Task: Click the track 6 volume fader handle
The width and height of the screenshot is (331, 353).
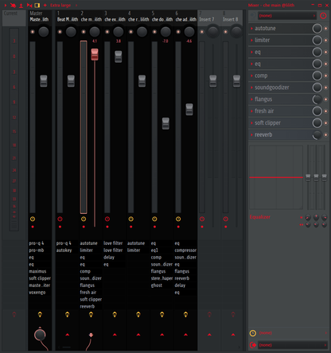Action: (x=189, y=109)
